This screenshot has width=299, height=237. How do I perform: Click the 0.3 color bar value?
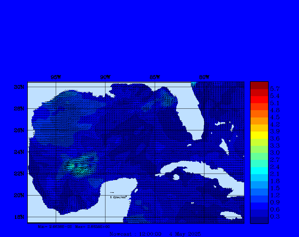point(275,217)
